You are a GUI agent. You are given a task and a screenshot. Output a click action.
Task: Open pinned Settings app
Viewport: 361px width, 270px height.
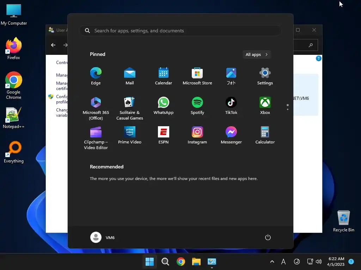click(265, 76)
